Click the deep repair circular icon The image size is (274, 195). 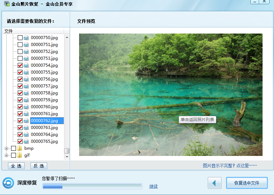(8, 183)
